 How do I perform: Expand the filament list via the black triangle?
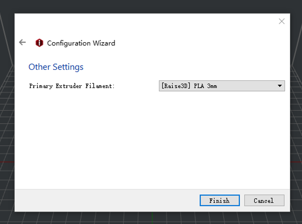280,86
